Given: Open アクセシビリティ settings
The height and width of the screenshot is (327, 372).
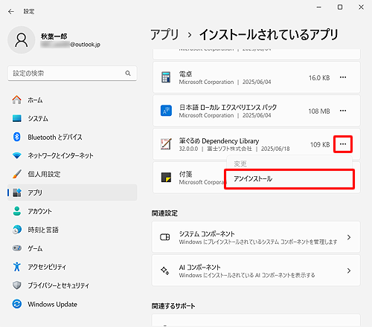Looking at the screenshot, I should [72, 267].
